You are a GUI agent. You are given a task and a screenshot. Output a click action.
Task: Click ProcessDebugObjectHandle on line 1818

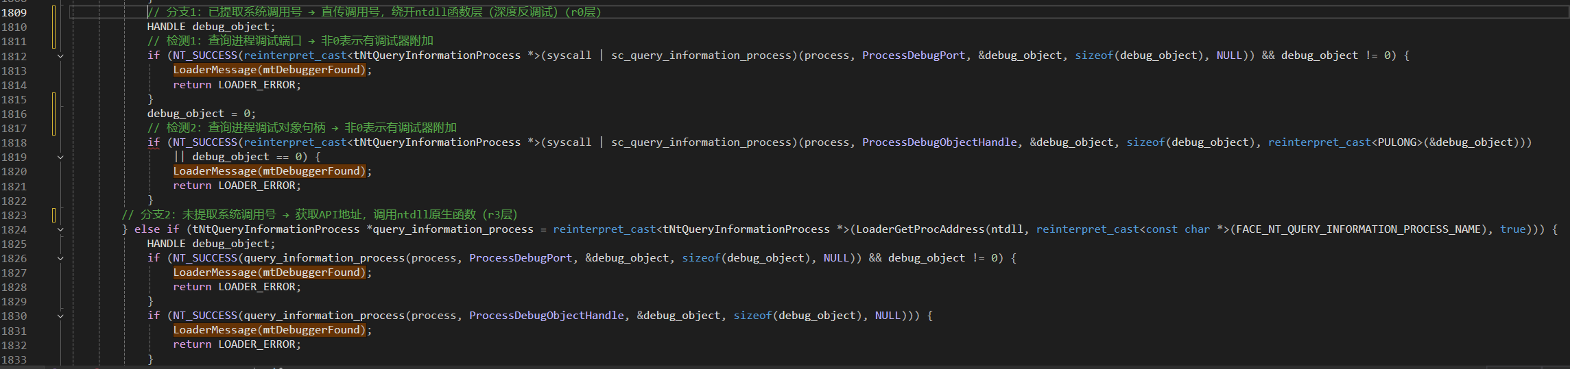coord(939,142)
